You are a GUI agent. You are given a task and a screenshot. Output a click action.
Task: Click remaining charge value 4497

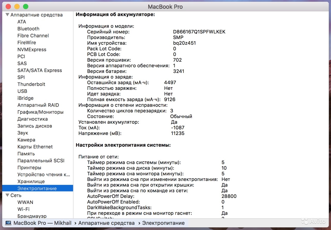[x=170, y=83]
